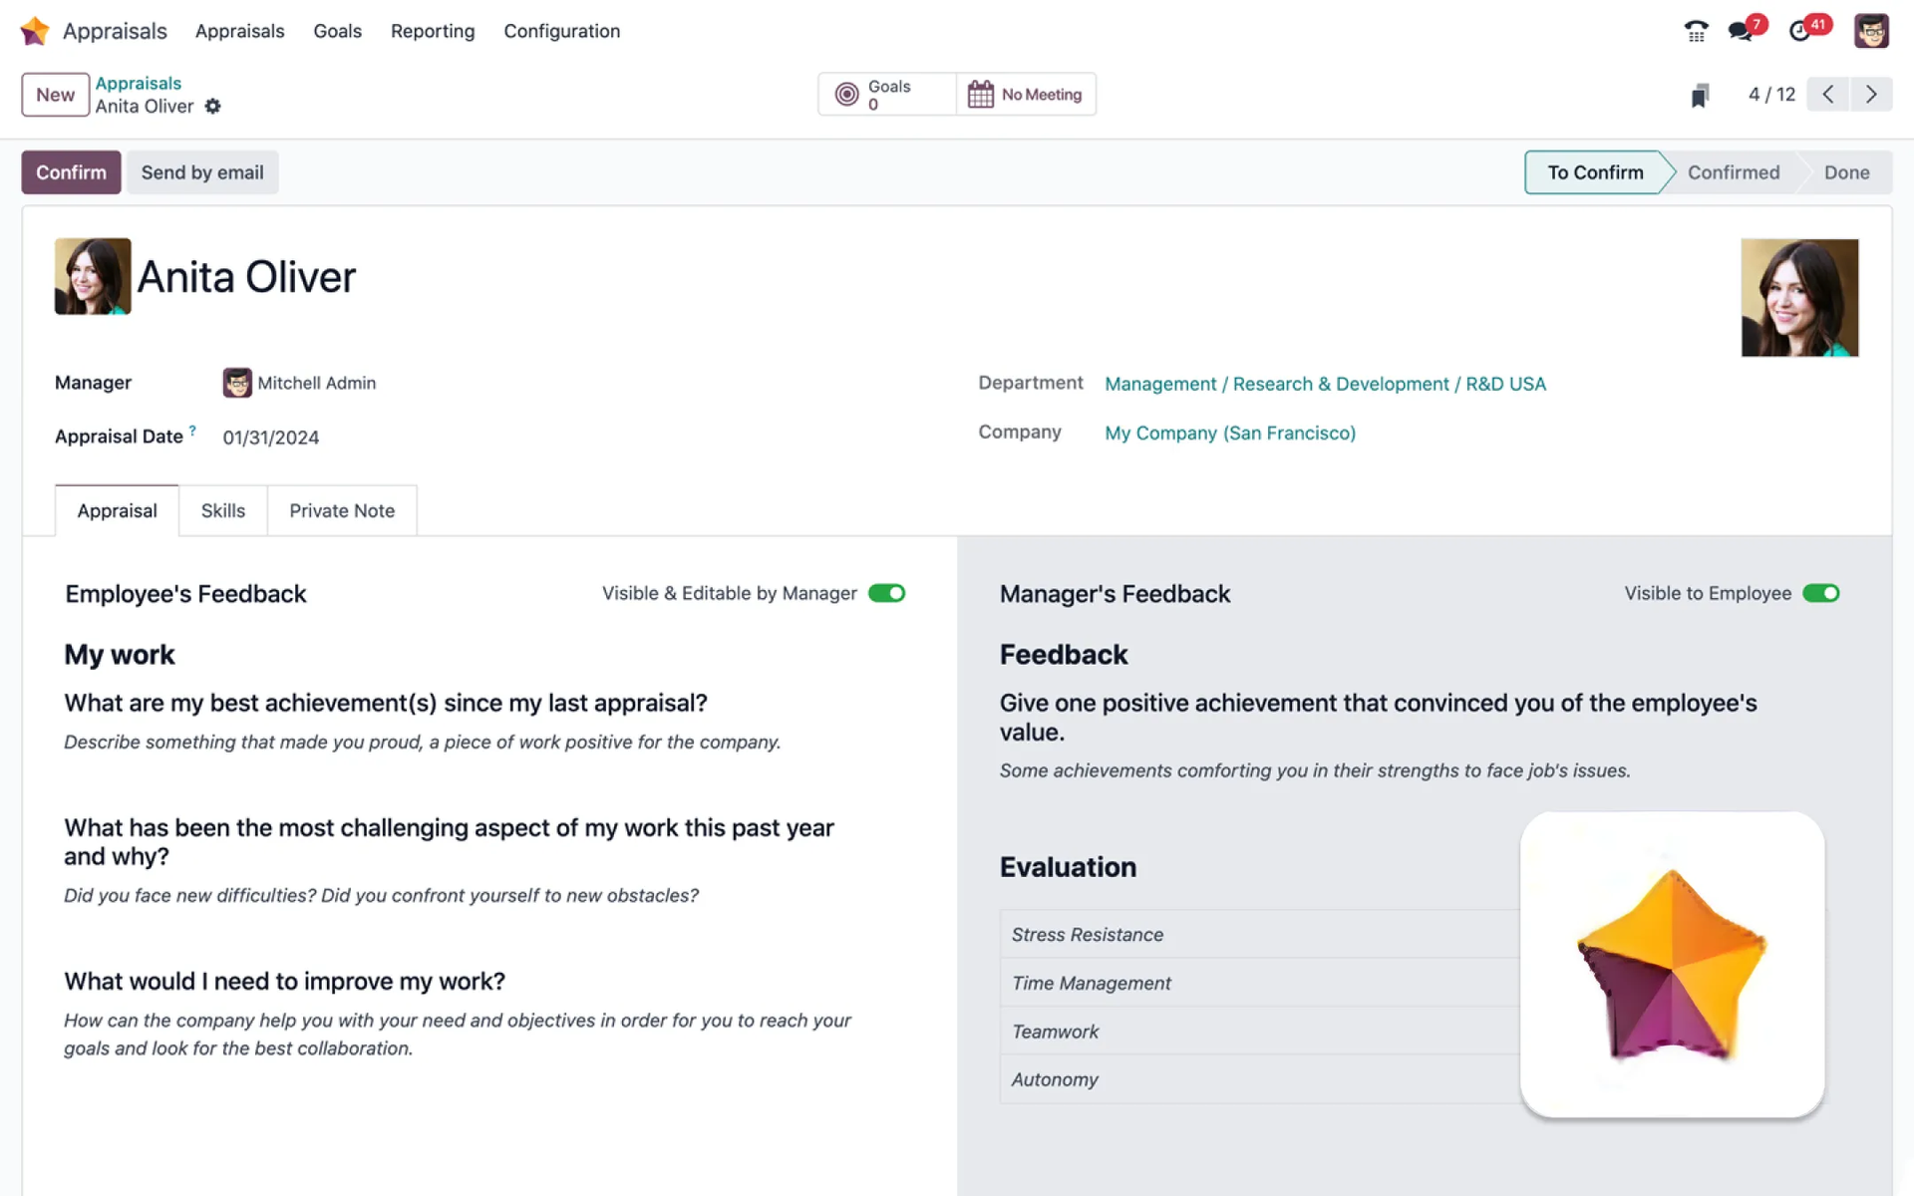Click the Autonomy evaluation row
This screenshot has width=1914, height=1196.
[1260, 1079]
